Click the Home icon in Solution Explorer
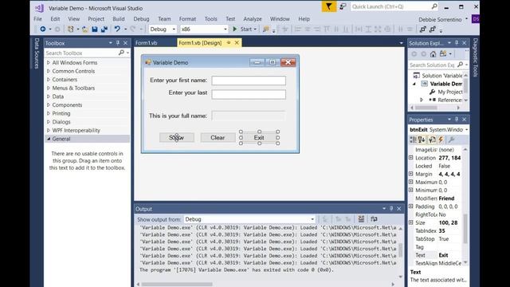Viewport: 510px width, 287px height. [433, 54]
